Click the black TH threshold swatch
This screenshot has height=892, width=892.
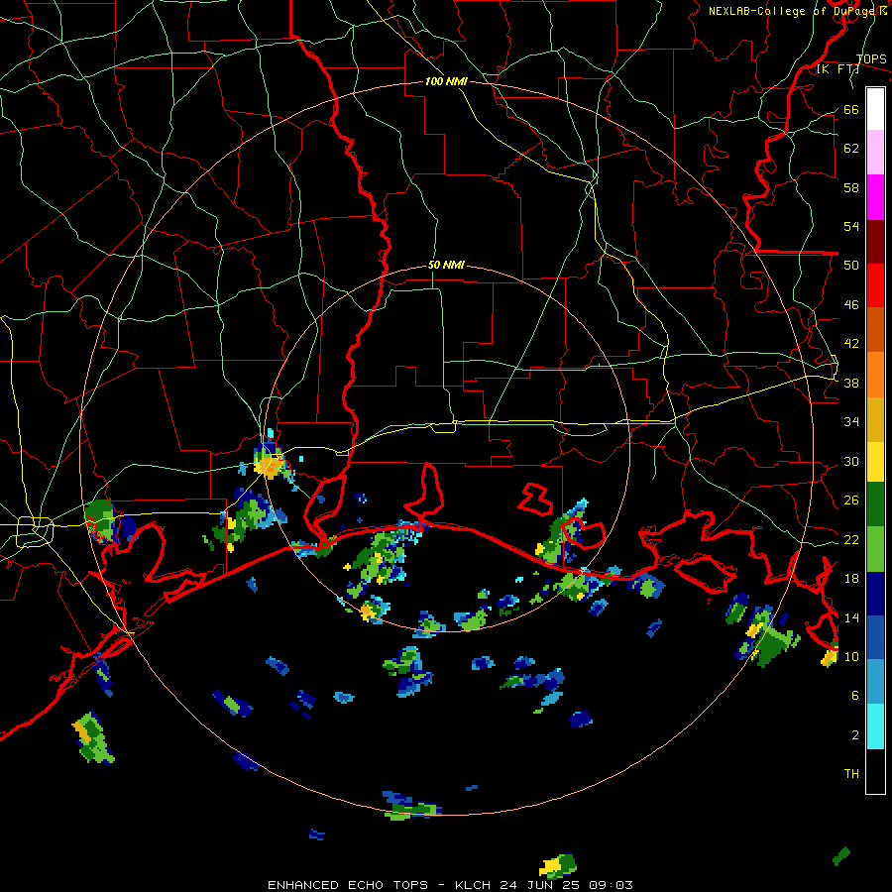875,771
